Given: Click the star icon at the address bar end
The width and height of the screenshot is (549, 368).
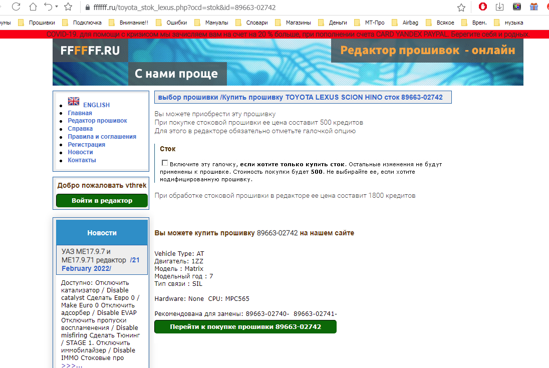Looking at the screenshot, I should [x=461, y=8].
